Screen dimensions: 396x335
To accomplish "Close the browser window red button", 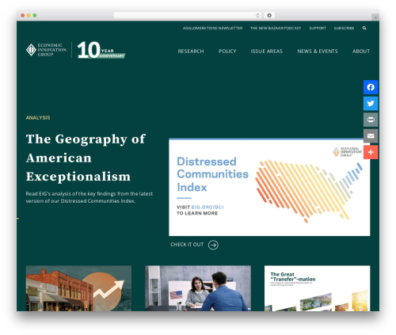I will click(23, 15).
